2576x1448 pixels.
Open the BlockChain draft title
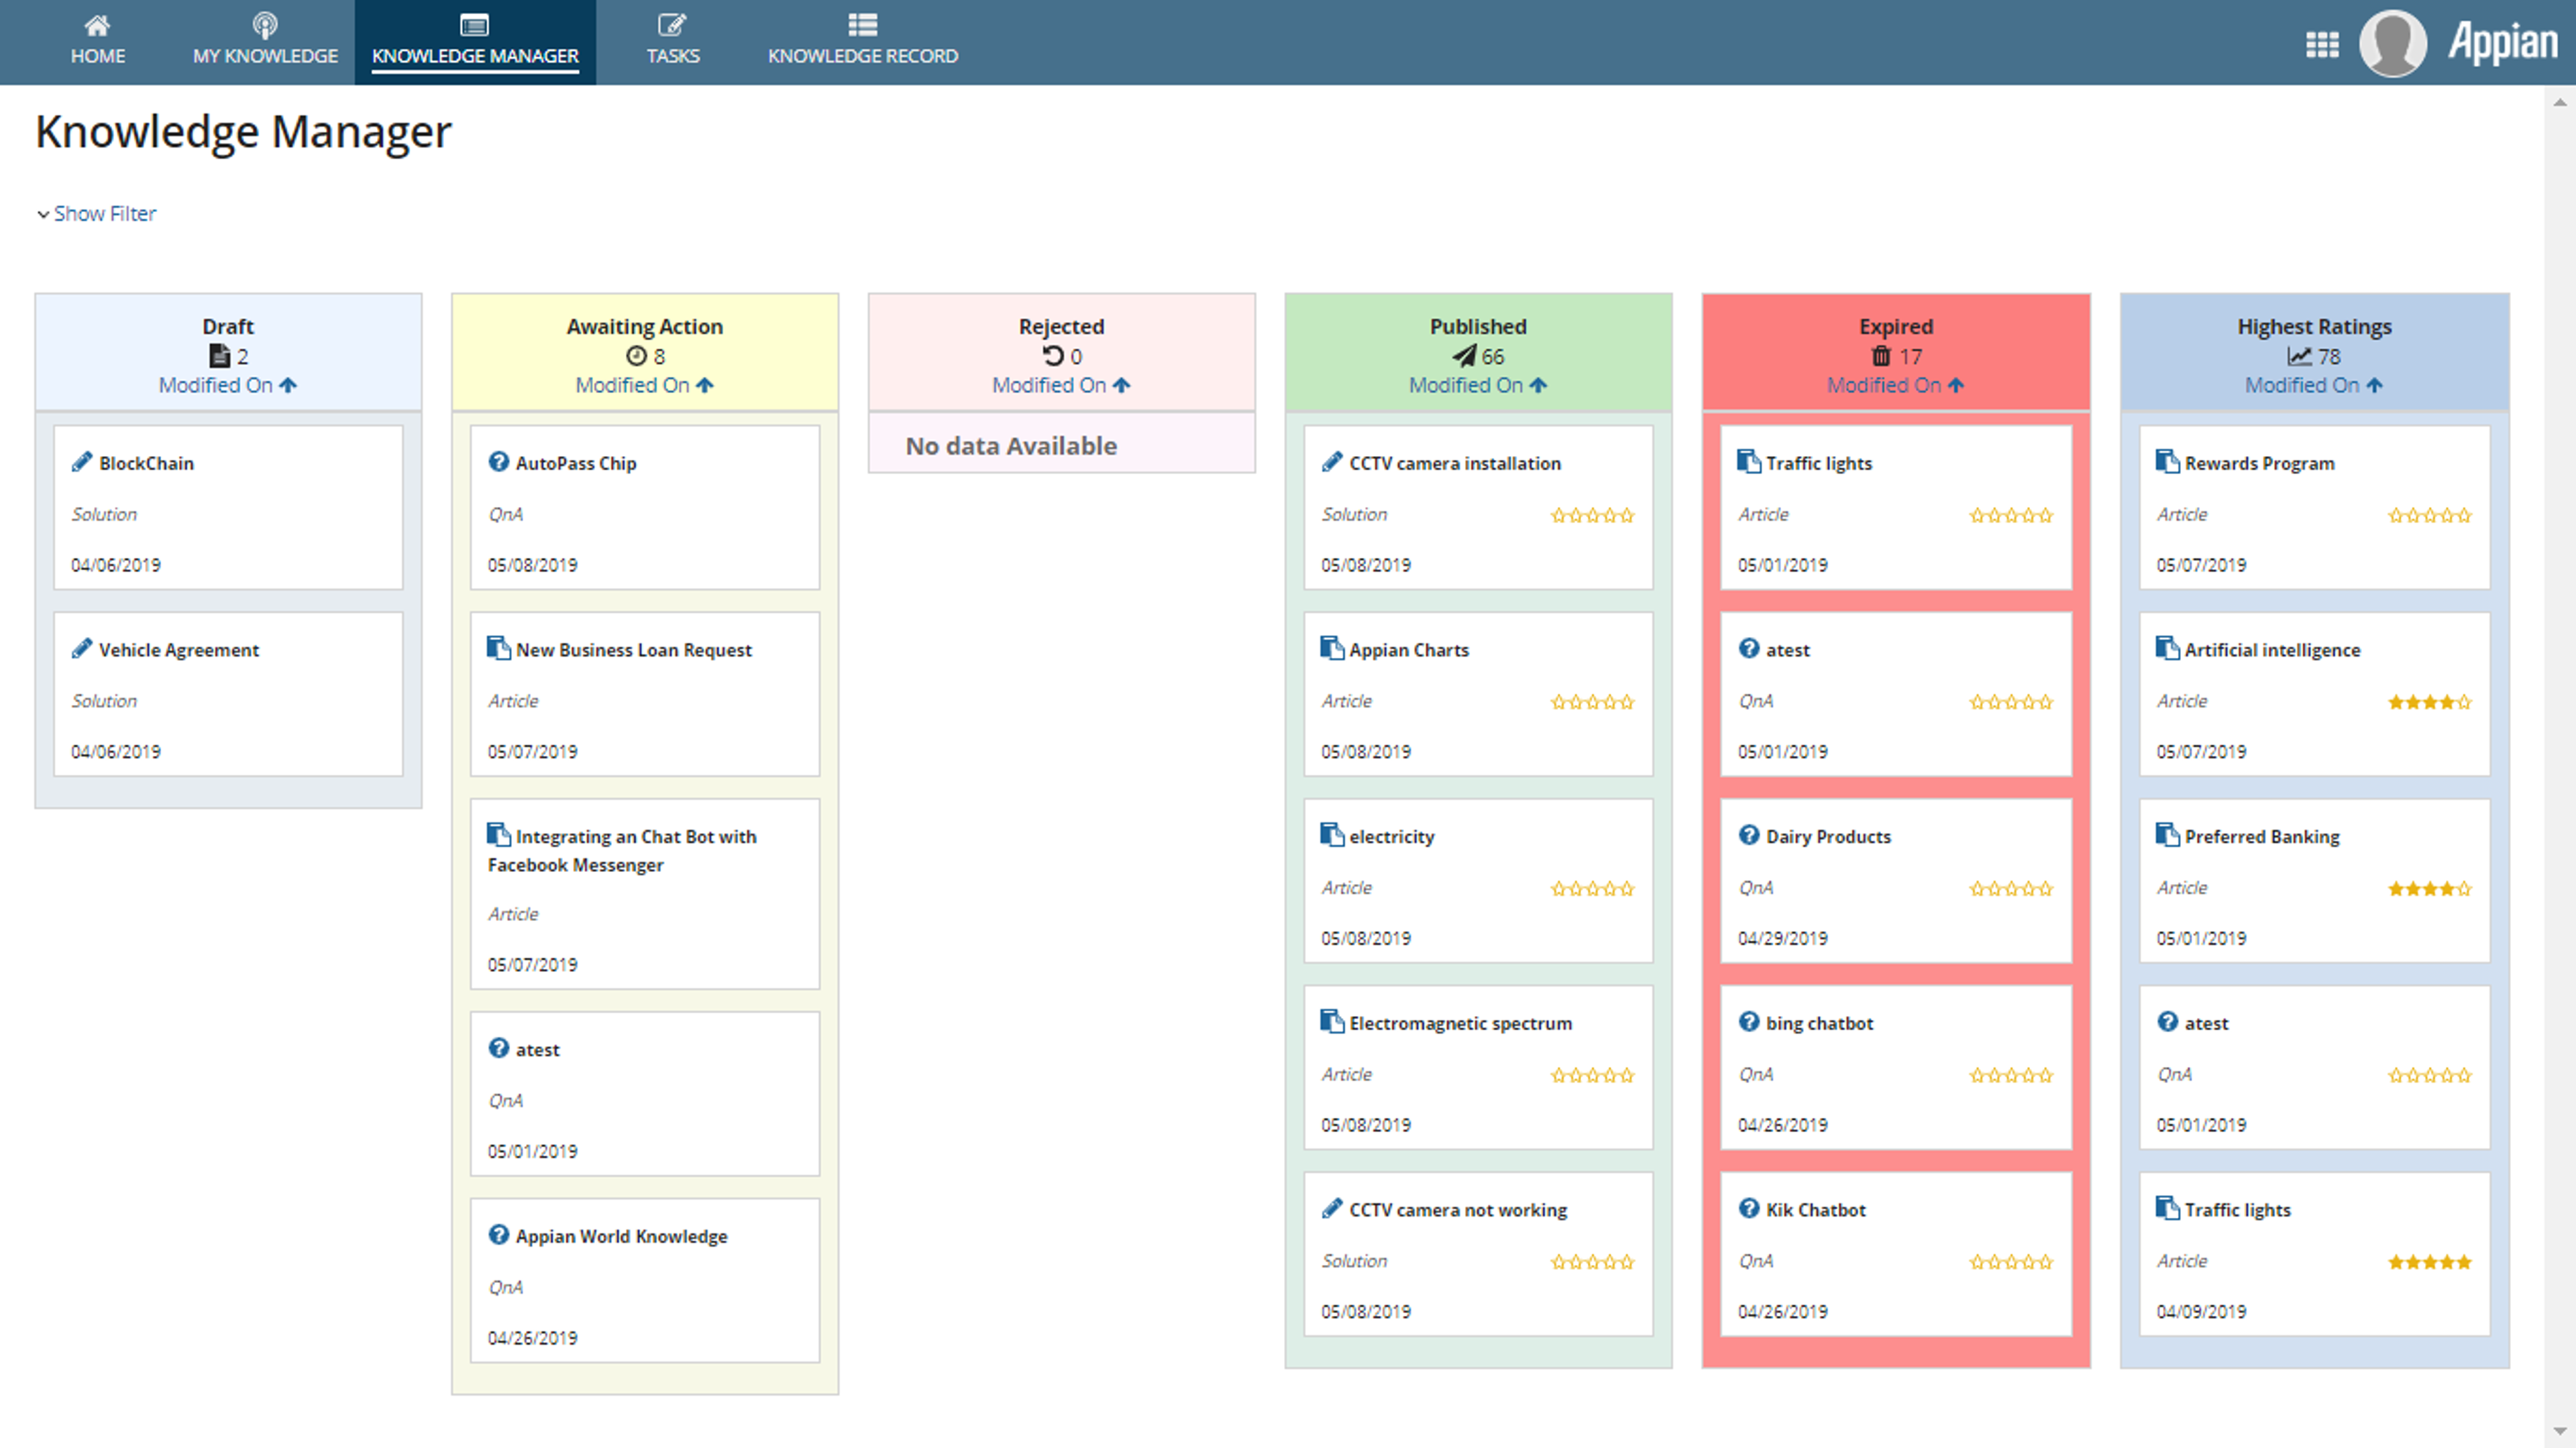[146, 463]
